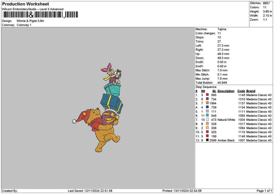Click thread code '1004' in row 7
Screen dimensions: 274x194
point(242,120)
